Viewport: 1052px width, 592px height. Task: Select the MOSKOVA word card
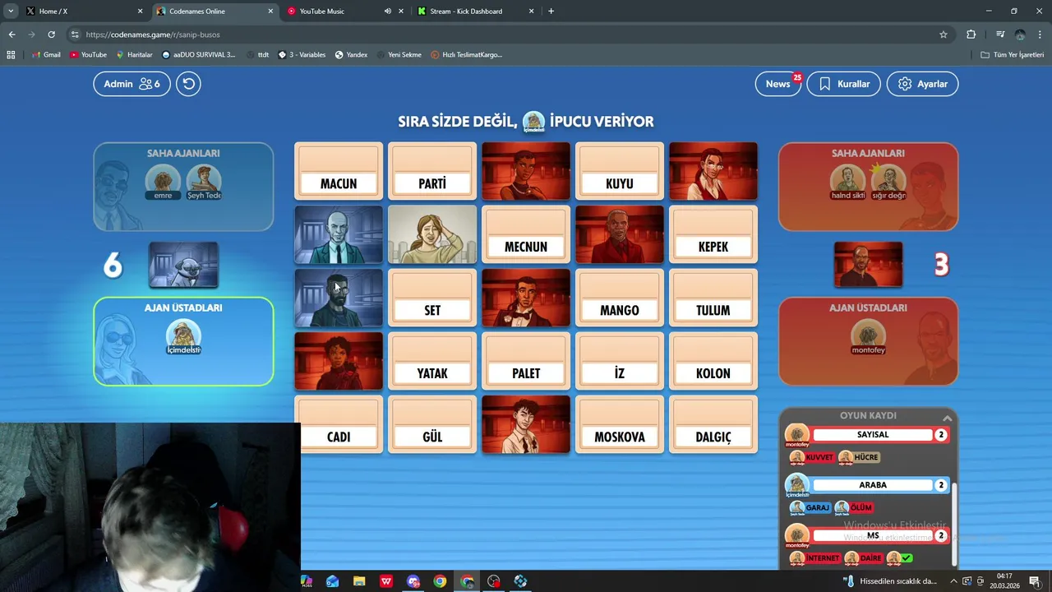click(620, 424)
